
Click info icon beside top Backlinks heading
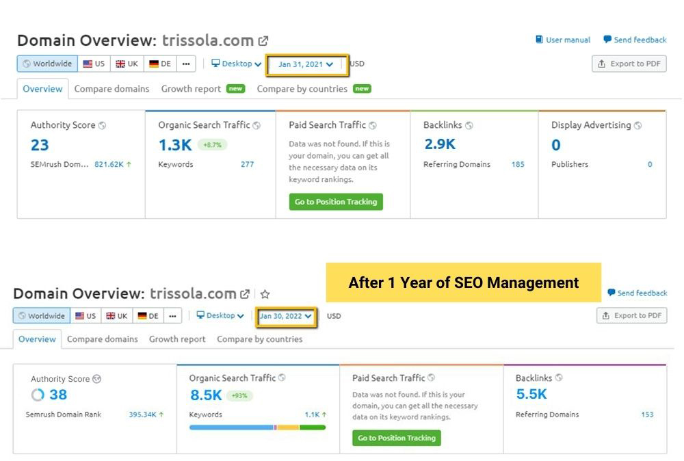pyautogui.click(x=469, y=126)
